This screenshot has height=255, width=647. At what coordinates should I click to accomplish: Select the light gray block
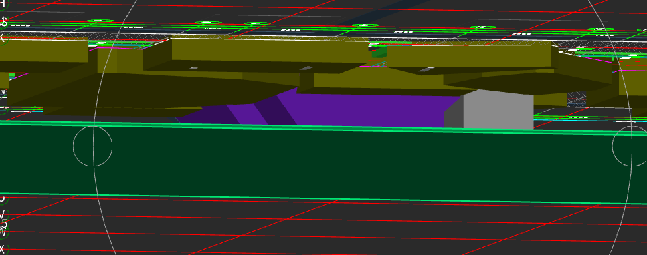tap(498, 110)
